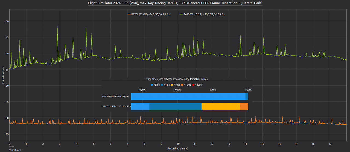This screenshot has width=350, height=152.
Task: Click the '0' tick on recording time axis
Action: pos(9,144)
